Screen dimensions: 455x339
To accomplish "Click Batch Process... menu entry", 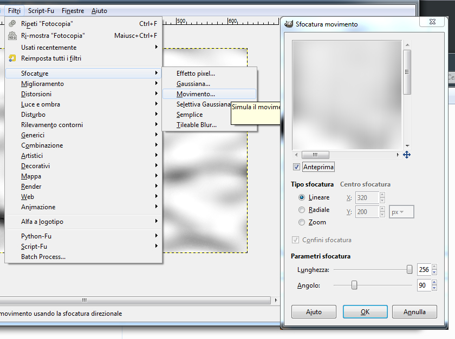I will click(83, 257).
